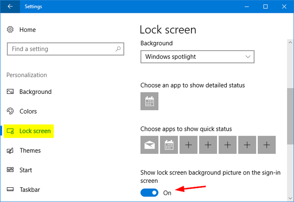Select Lock screen in the sidebar

tap(35, 131)
